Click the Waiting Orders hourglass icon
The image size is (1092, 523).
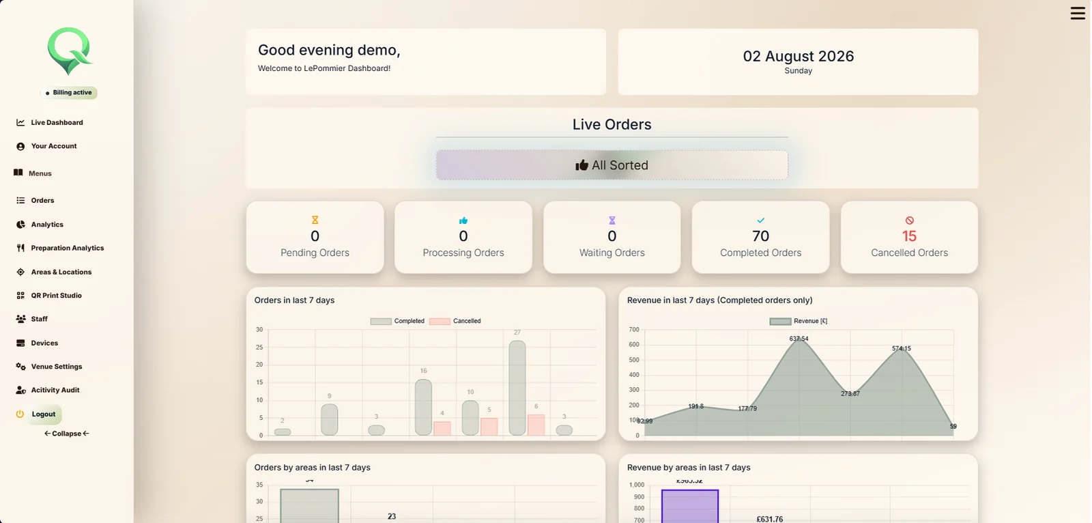[612, 220]
